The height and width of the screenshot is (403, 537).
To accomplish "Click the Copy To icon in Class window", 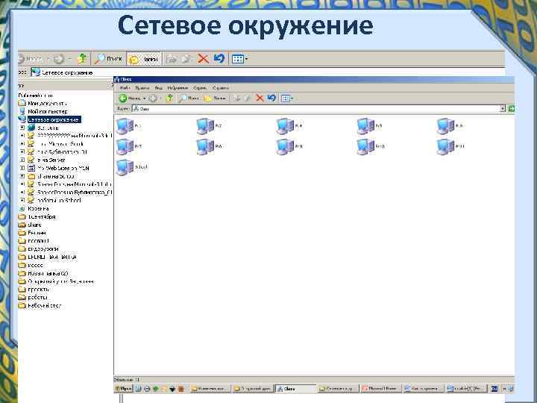I will pyautogui.click(x=248, y=99).
